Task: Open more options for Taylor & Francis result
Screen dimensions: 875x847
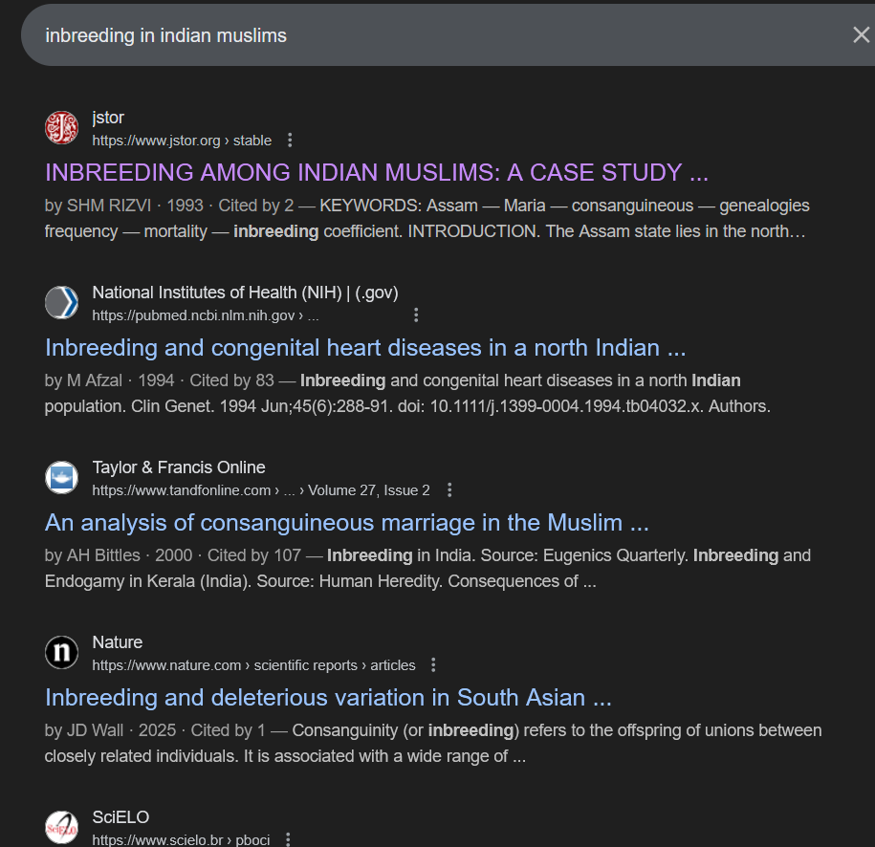Action: coord(449,490)
